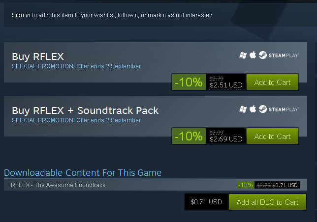This screenshot has width=317, height=222.
Task: Click the $2.51 USD discounted price
Action: 226,85
